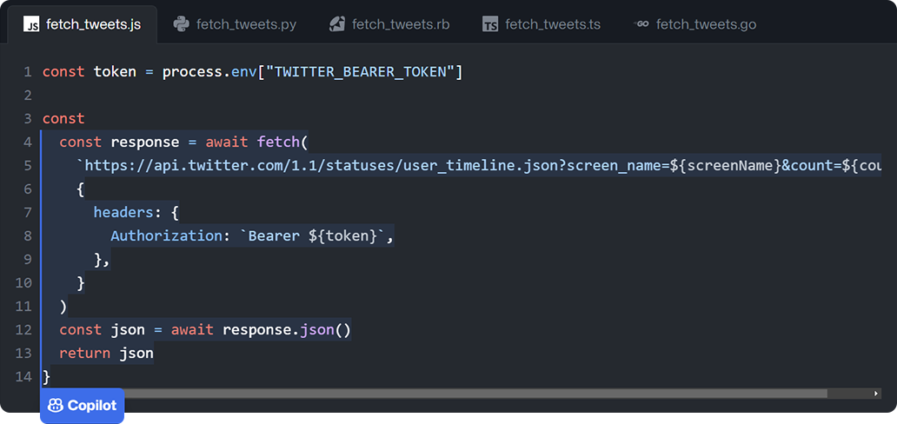
Task: Click line number 8
Action: click(x=28, y=235)
